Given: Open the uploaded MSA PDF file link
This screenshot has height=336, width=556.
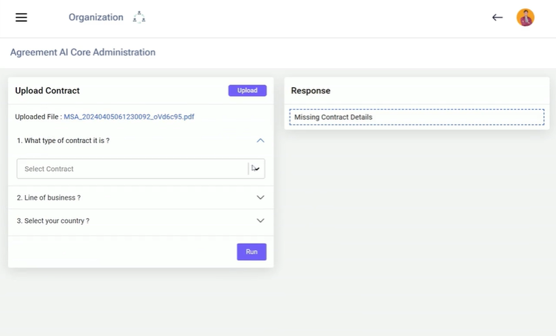Looking at the screenshot, I should coord(129,117).
